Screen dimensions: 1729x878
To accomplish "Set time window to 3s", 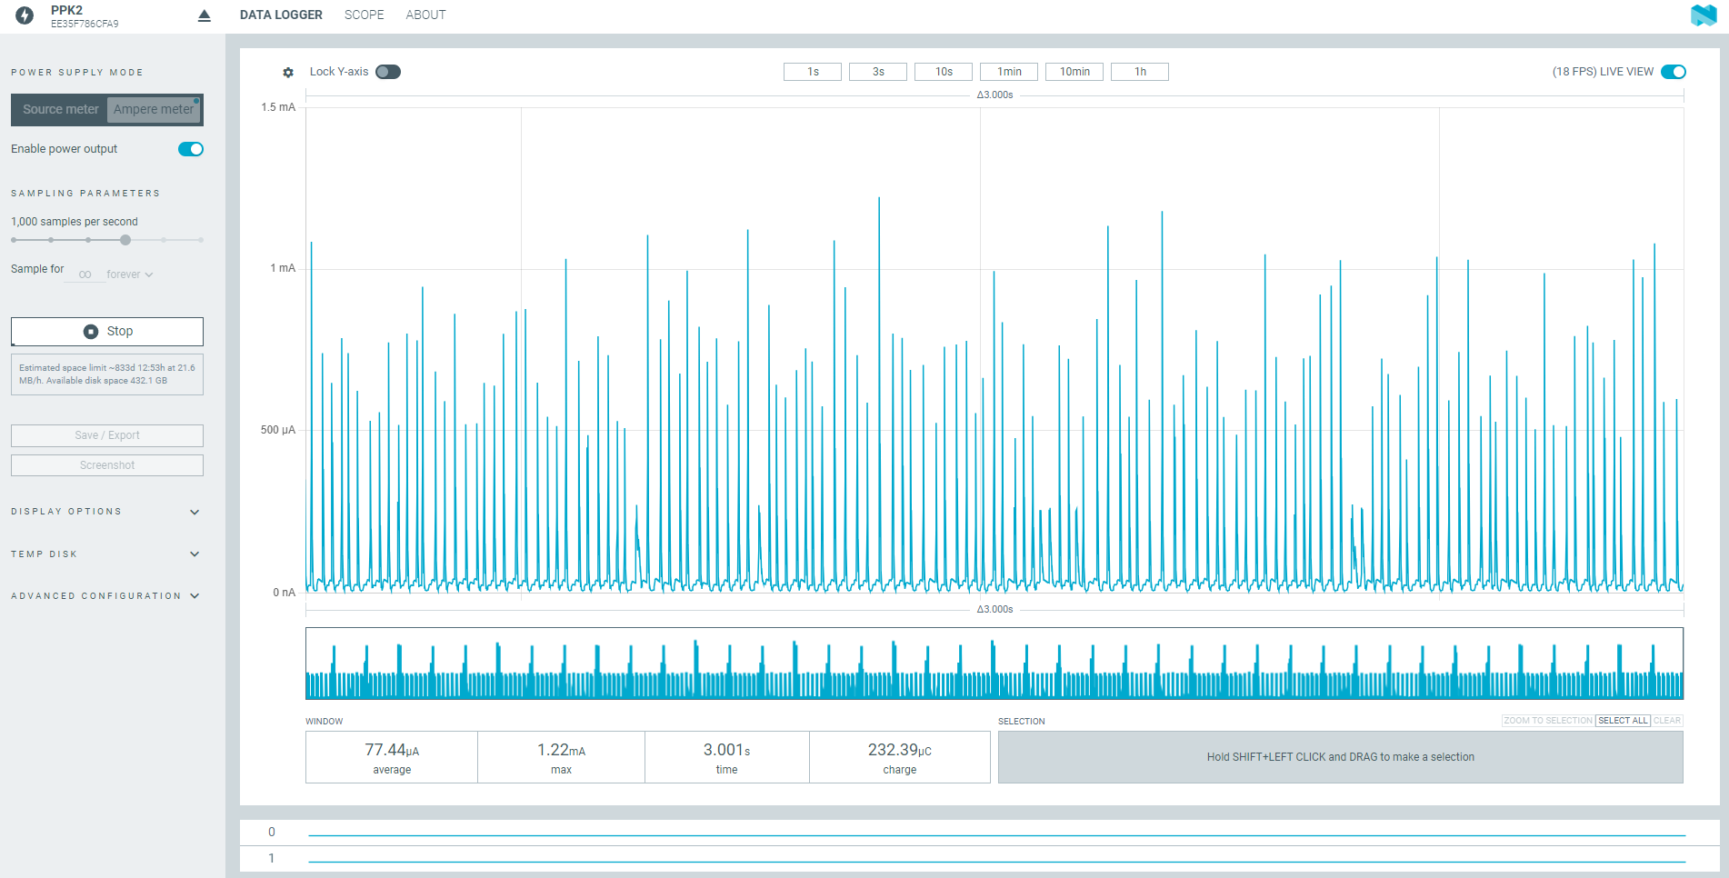I will 878,72.
